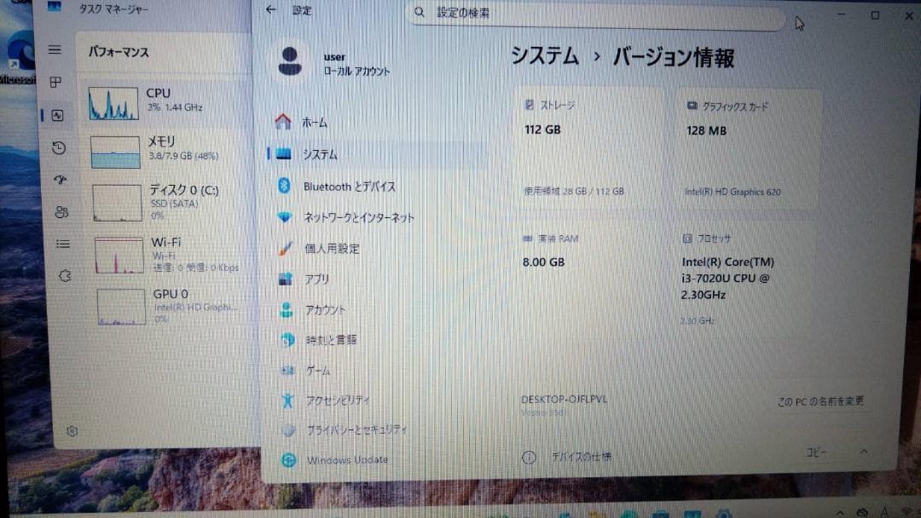Click the accounts person icon in sidebar
The width and height of the screenshot is (921, 518).
pos(287,310)
